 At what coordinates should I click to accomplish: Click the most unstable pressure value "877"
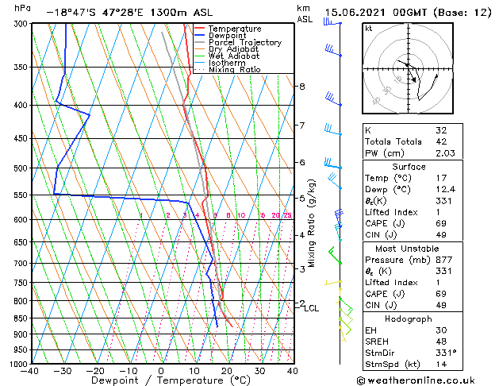[444, 260]
